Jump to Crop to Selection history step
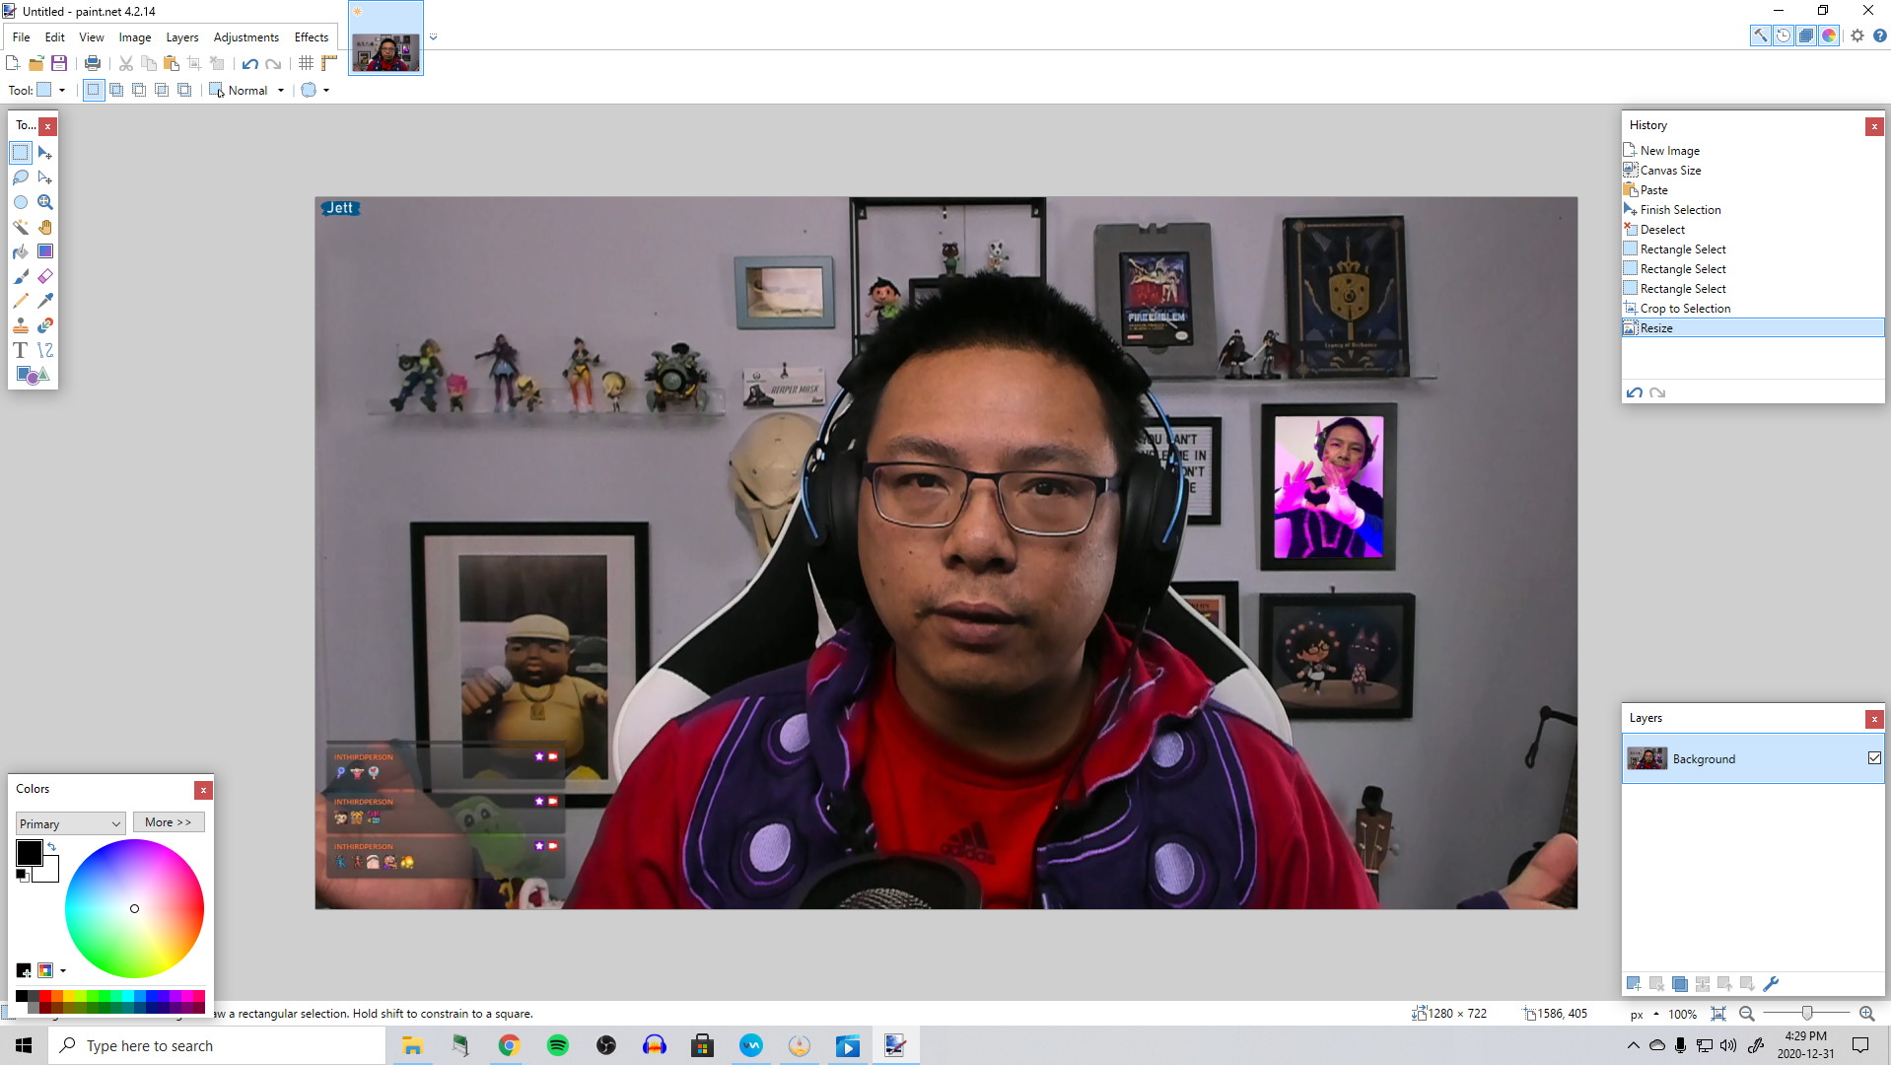 [x=1685, y=309]
